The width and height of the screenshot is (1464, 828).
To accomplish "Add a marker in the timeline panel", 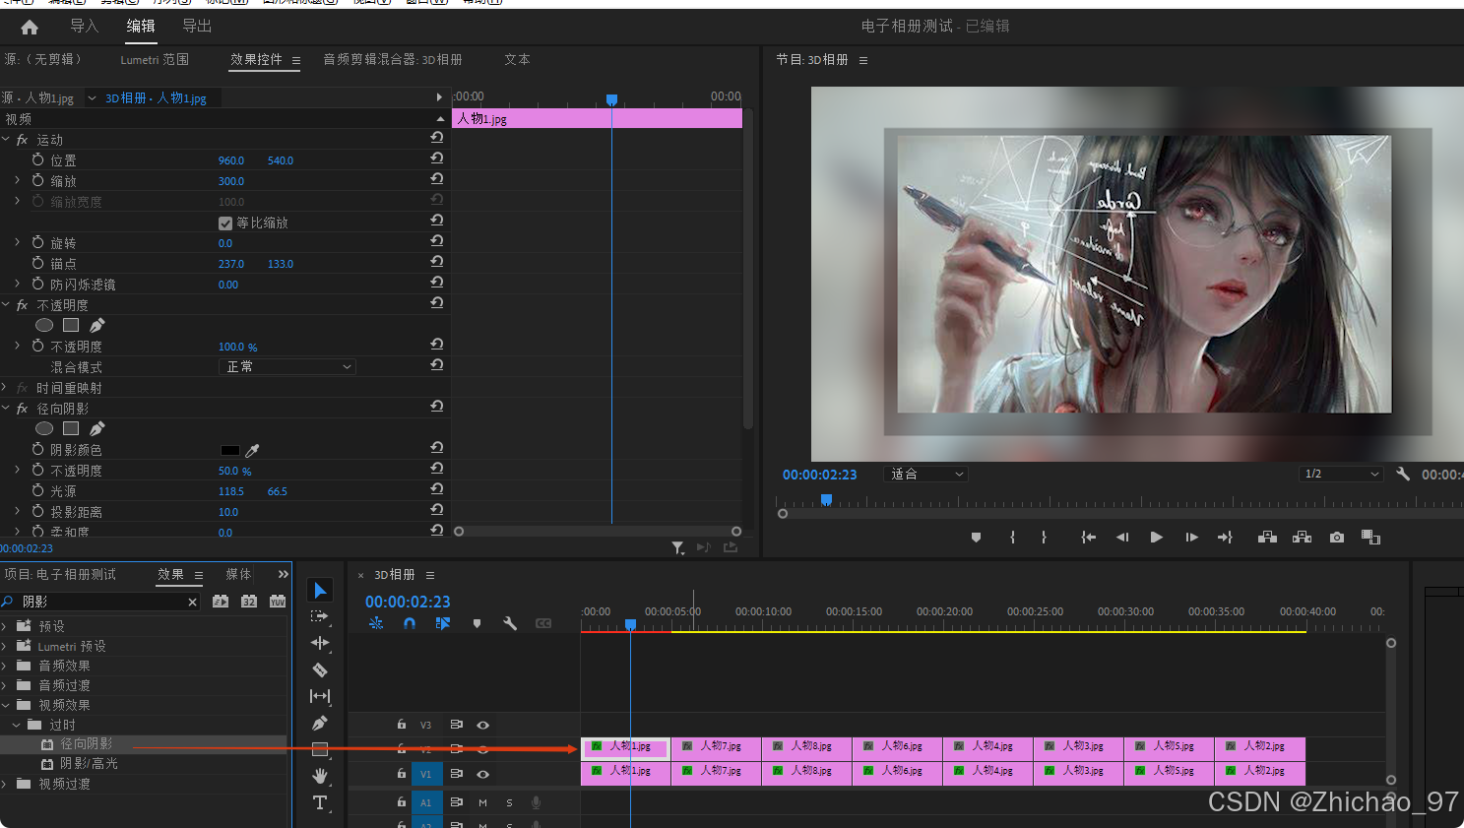I will [x=477, y=623].
